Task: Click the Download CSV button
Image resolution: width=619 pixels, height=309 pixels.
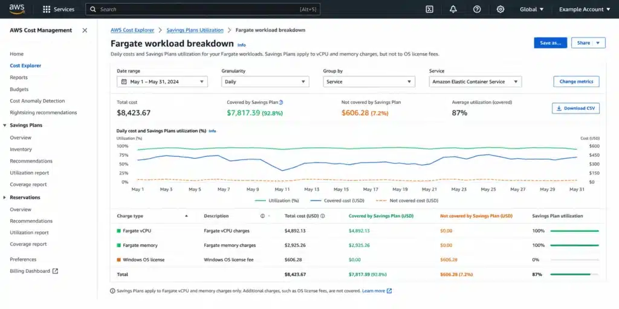Action: tap(575, 109)
